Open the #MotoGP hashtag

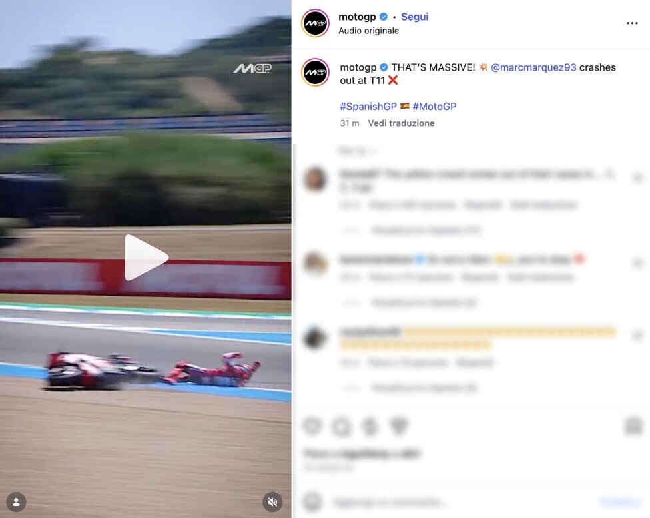pyautogui.click(x=434, y=106)
